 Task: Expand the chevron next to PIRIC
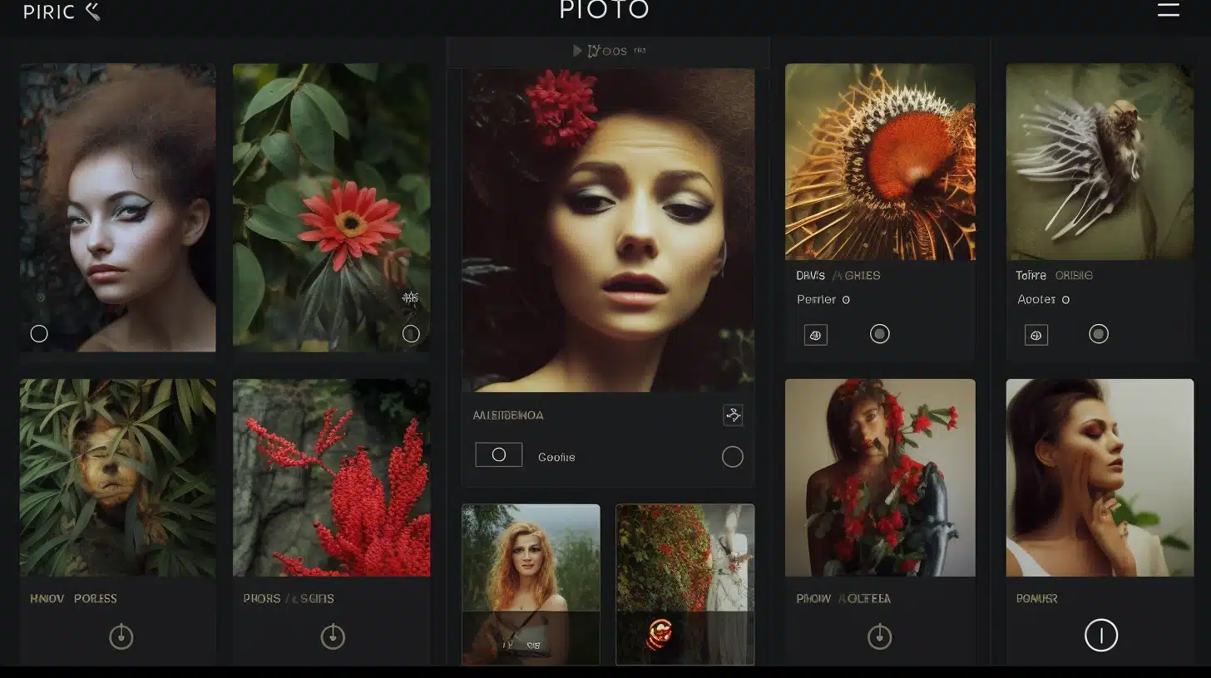pyautogui.click(x=91, y=12)
